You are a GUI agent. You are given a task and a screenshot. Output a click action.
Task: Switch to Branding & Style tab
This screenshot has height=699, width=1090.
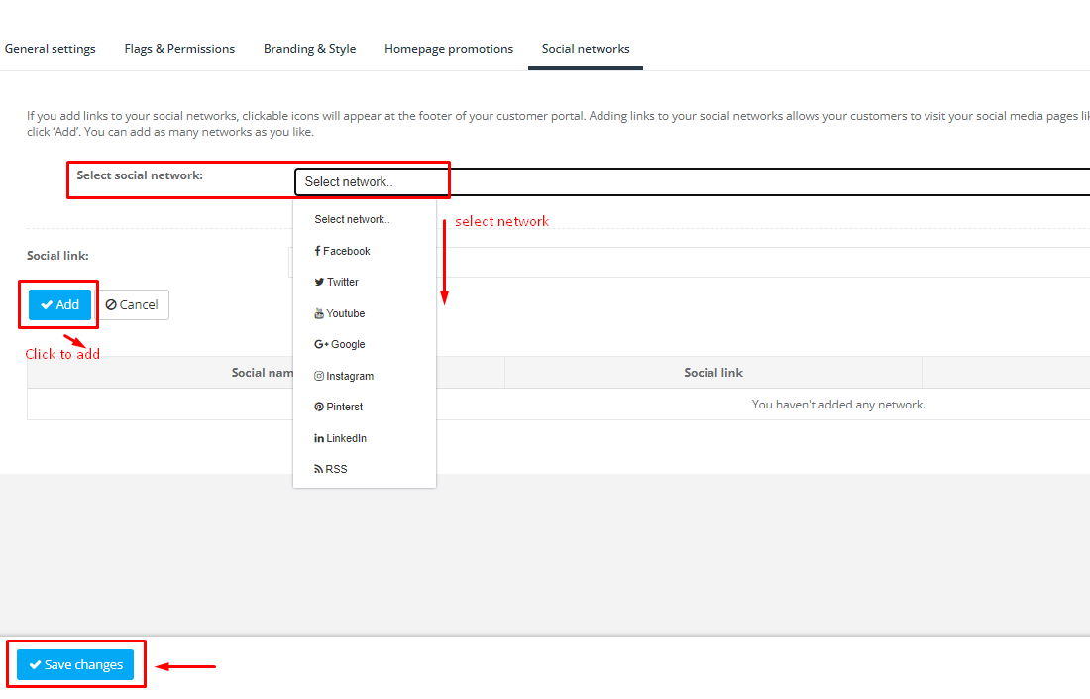click(309, 48)
